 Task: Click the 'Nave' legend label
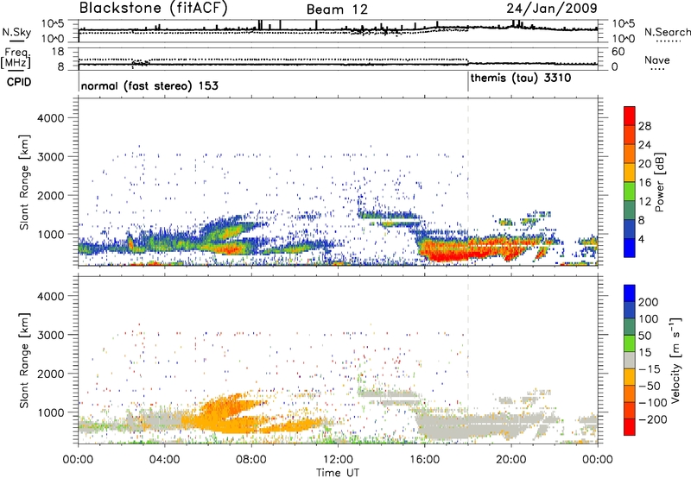(656, 60)
